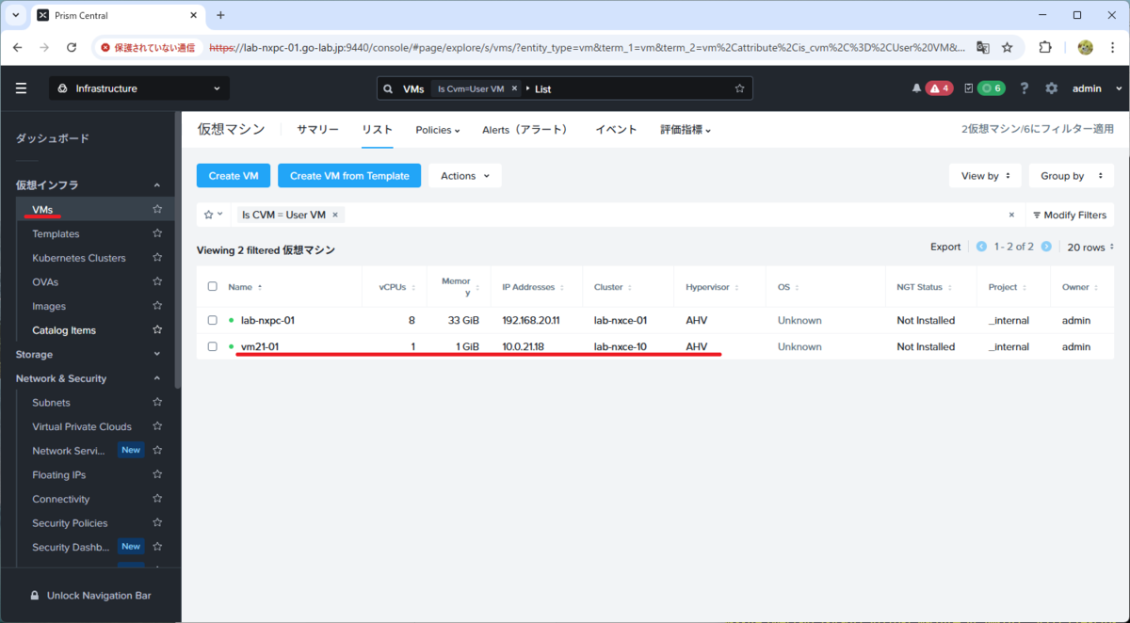Bookmark this page in Chrome

pyautogui.click(x=1007, y=47)
